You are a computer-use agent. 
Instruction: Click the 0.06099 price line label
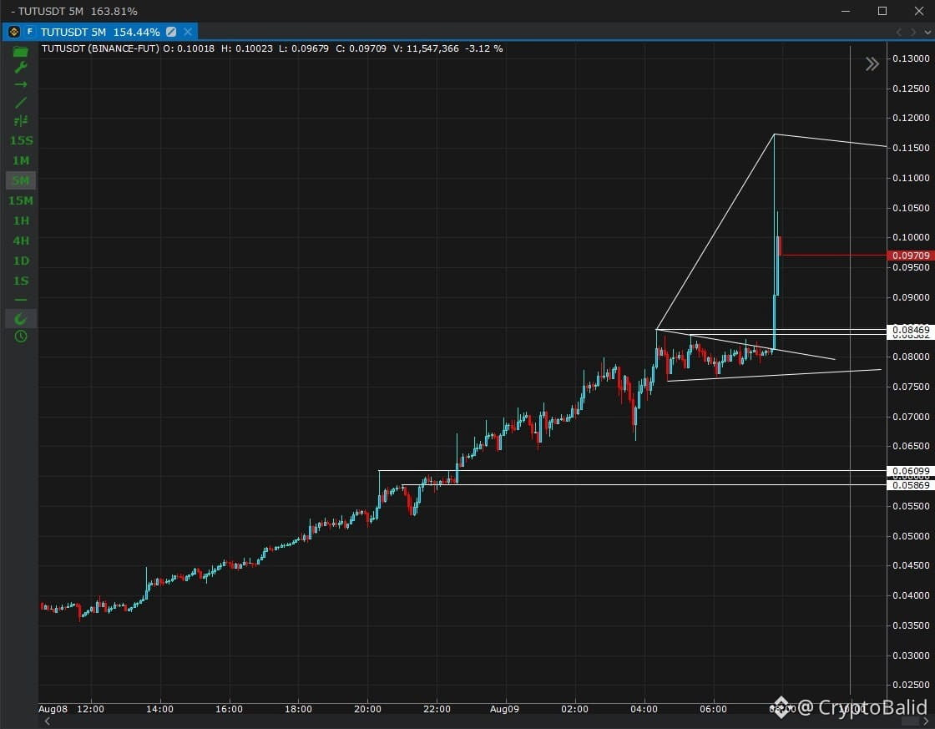coord(911,471)
